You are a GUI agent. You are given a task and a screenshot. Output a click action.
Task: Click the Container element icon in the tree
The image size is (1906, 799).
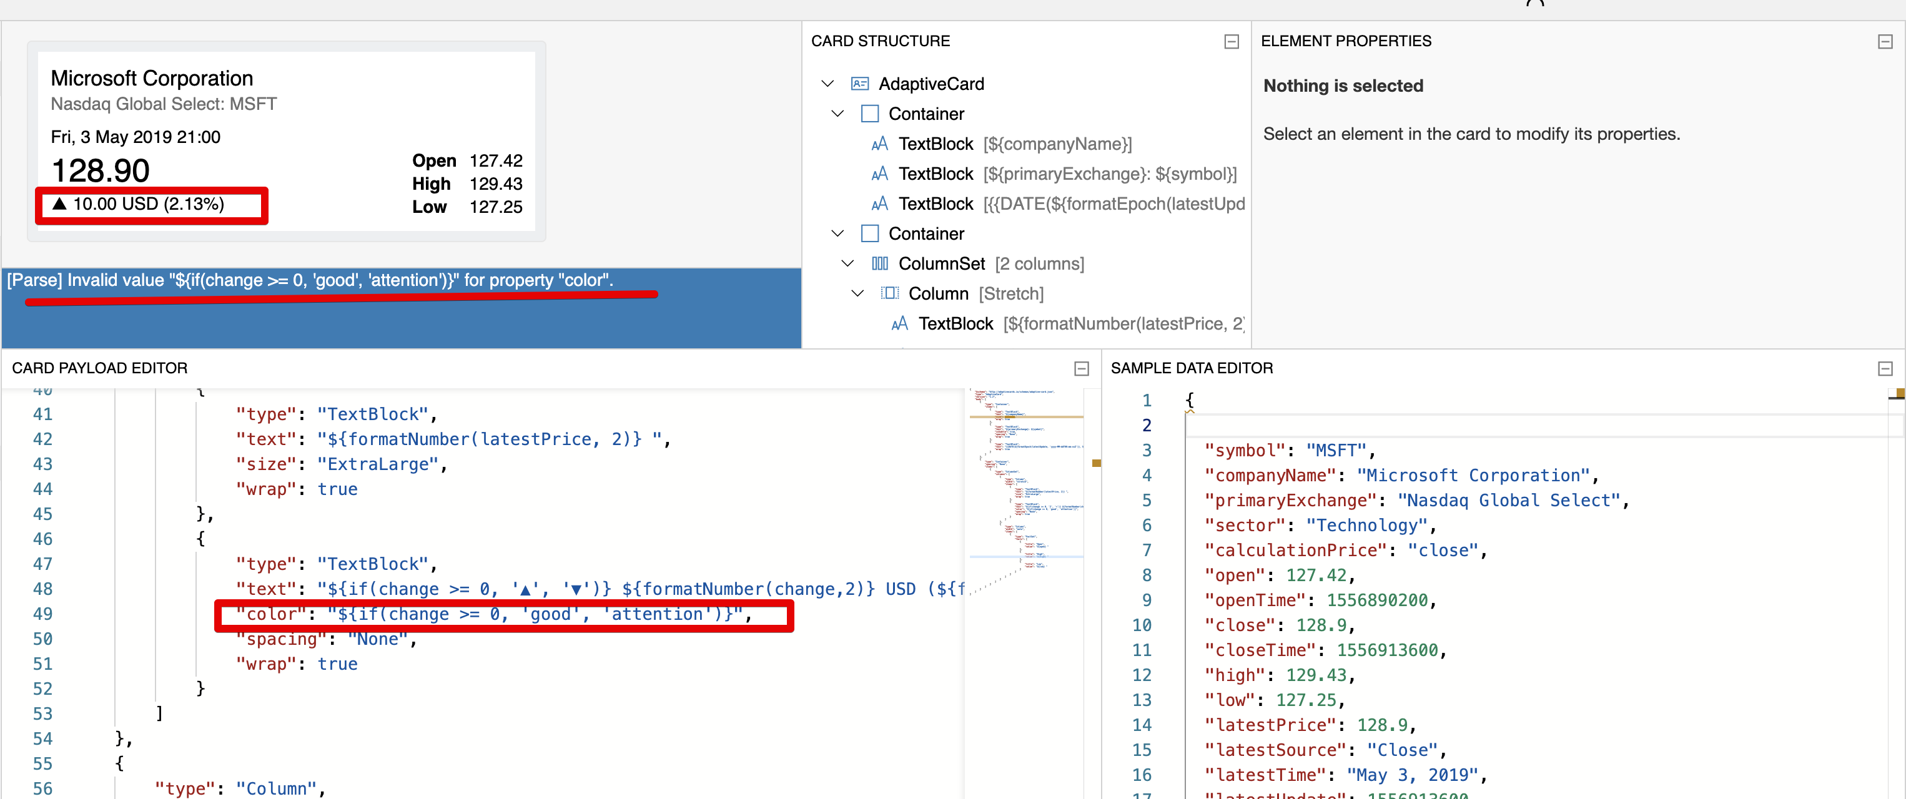869,113
